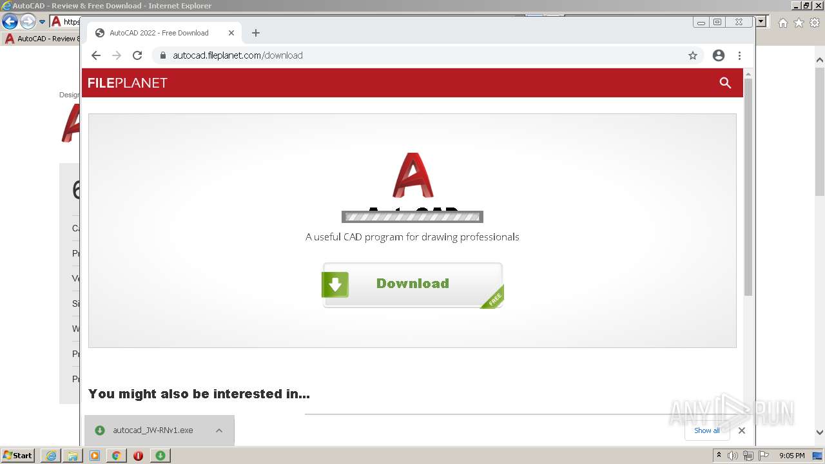This screenshot has height=464, width=825.
Task: Click the network tray icon
Action: click(x=748, y=456)
